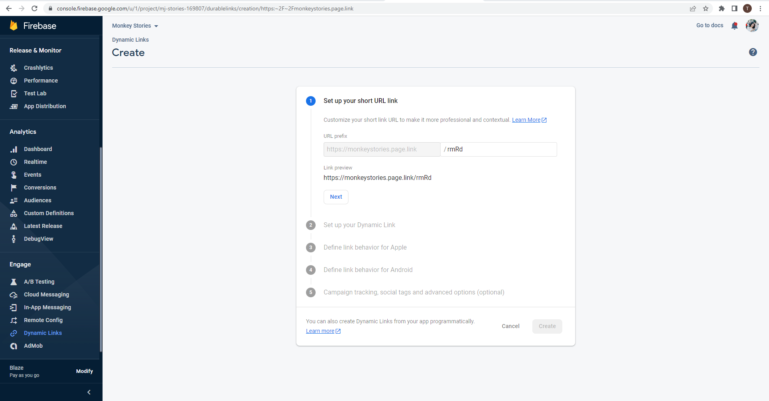Toggle Chrome side panel icon
This screenshot has height=401, width=769.
pyautogui.click(x=735, y=8)
